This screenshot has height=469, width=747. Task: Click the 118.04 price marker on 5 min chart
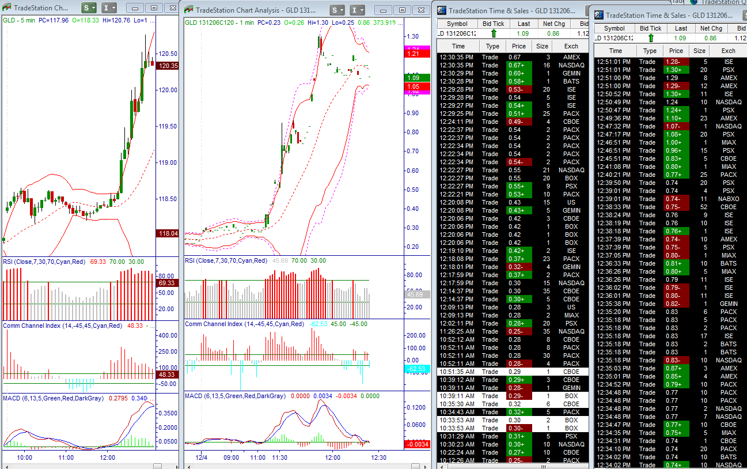(x=168, y=233)
